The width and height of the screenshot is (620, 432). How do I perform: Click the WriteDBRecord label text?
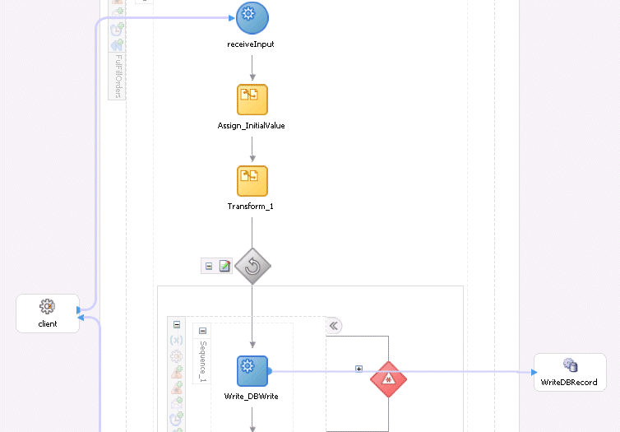click(x=569, y=382)
